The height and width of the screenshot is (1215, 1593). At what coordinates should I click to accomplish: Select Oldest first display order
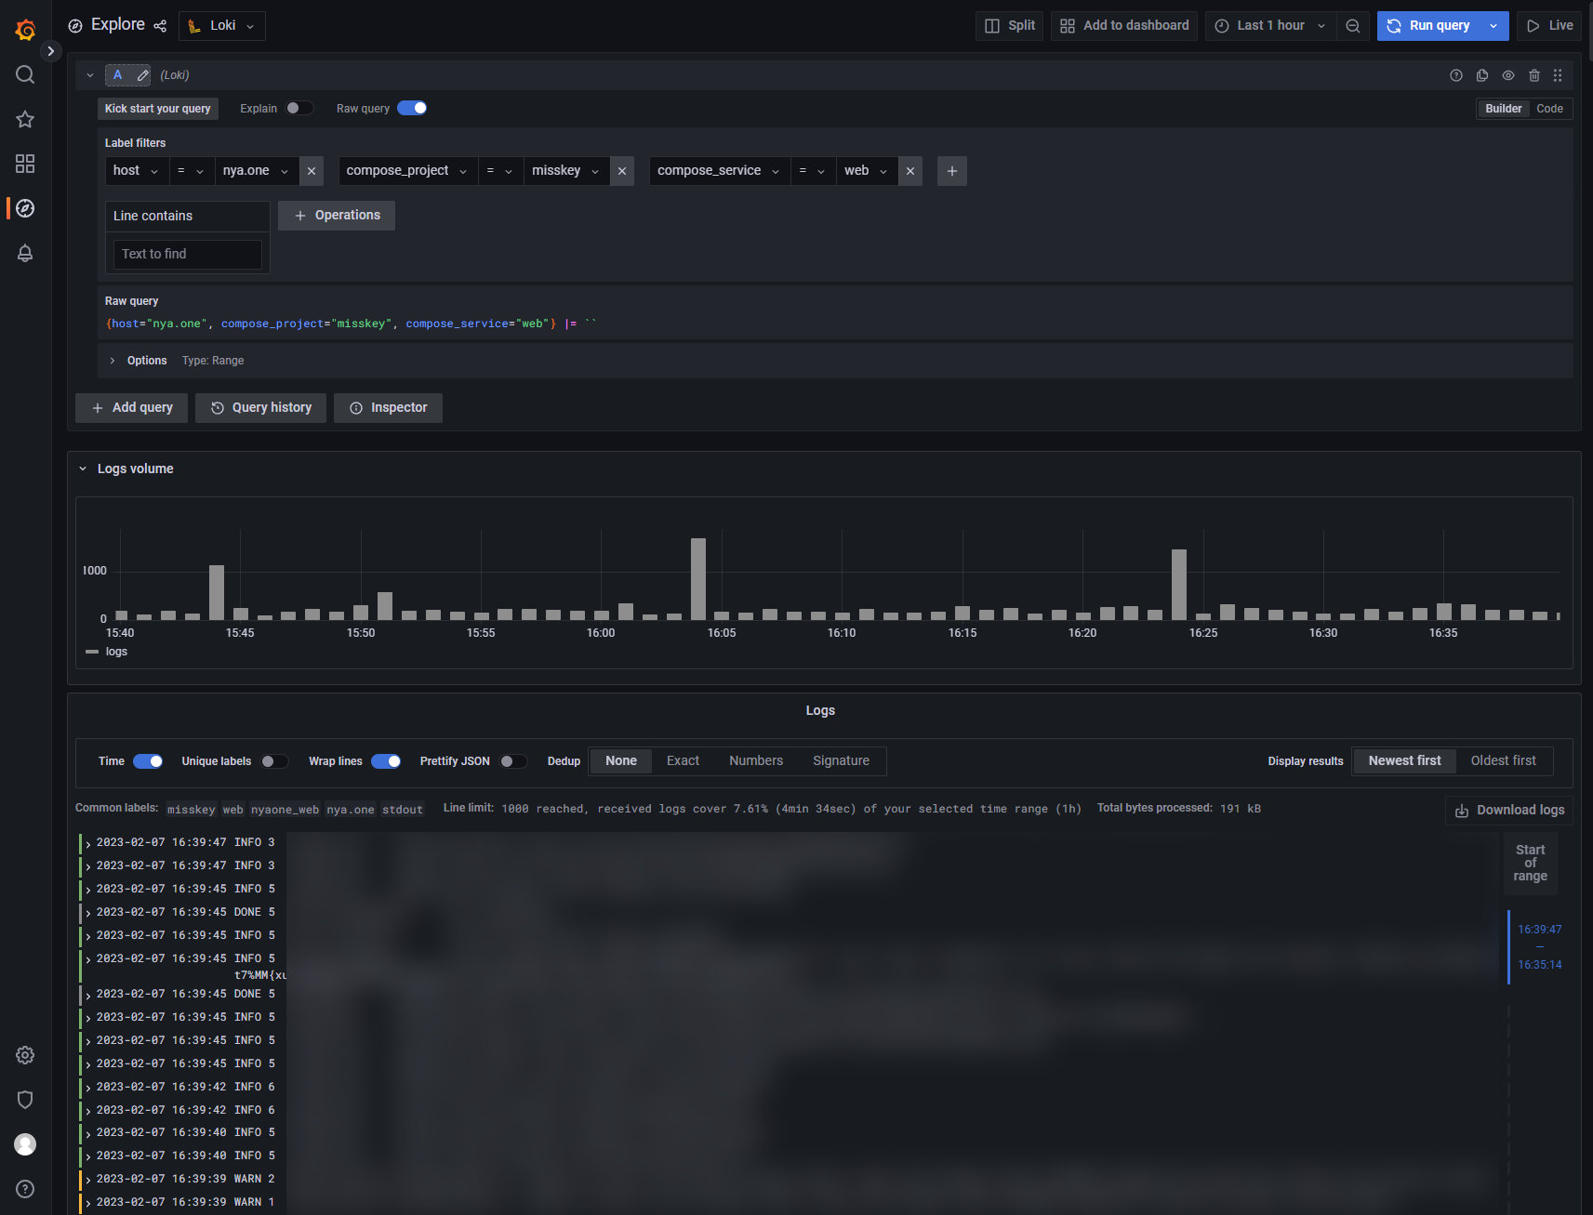(1503, 760)
